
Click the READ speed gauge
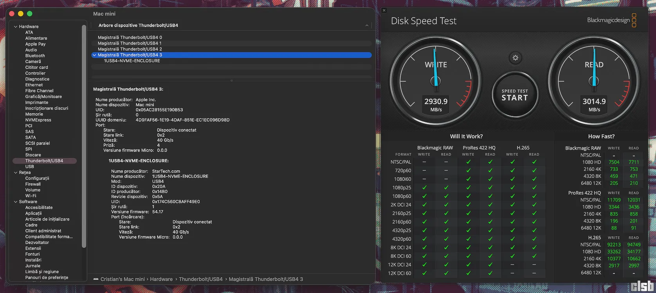594,82
